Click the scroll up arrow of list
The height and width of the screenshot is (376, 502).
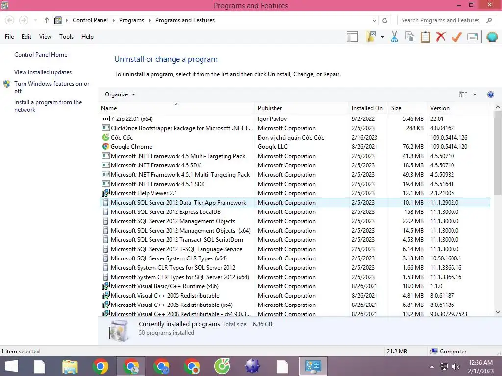click(x=498, y=107)
